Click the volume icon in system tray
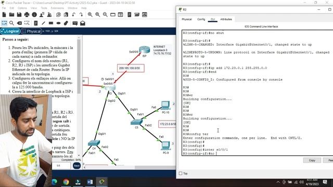 (x=301, y=182)
